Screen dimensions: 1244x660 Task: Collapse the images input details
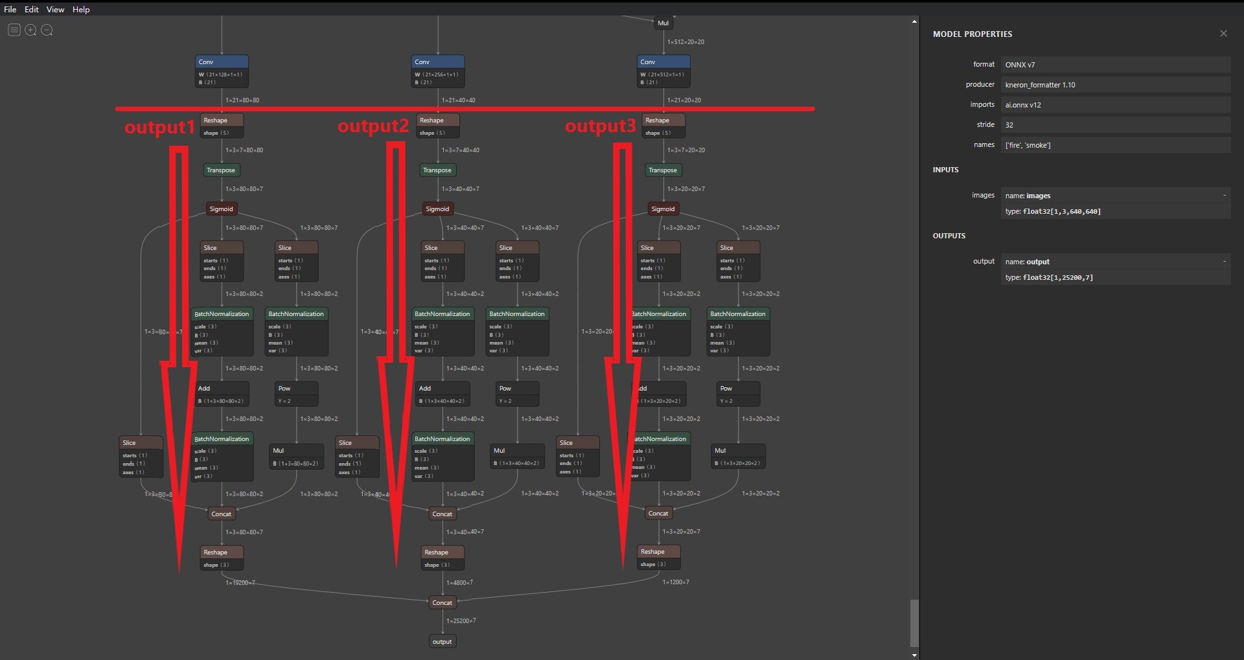click(x=1224, y=195)
